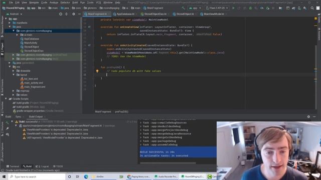Collapse the com.gkmicro.roomdbpaging package

pyautogui.click(x=14, y=31)
